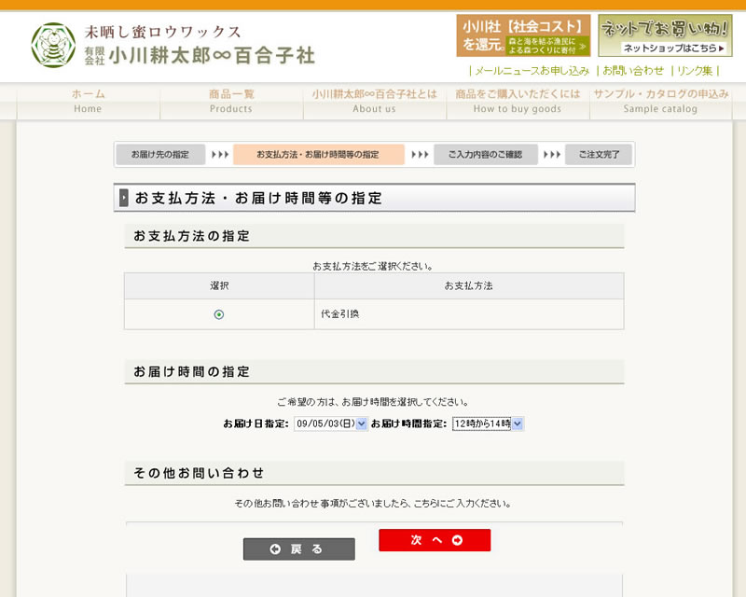Navigate to How to buy goods
746x597 pixels.
click(x=518, y=101)
